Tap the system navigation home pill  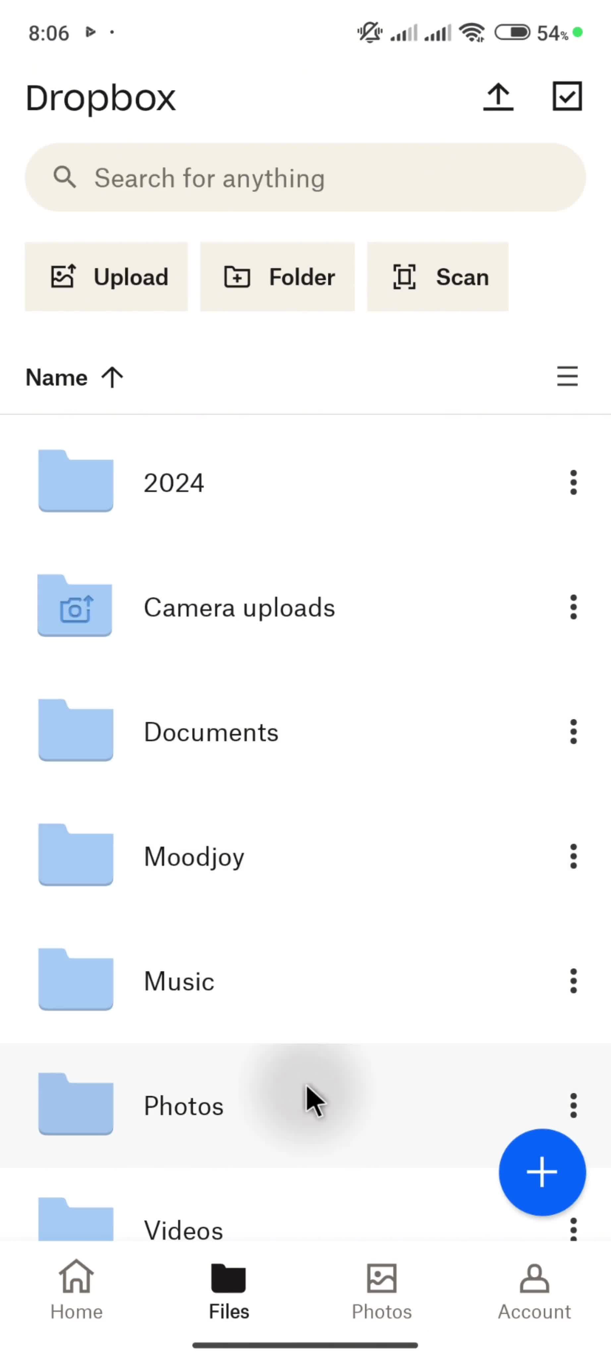[305, 1345]
